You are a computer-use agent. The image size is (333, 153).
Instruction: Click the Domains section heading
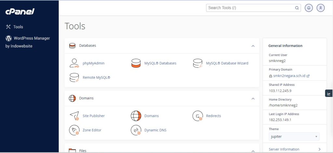point(86,99)
